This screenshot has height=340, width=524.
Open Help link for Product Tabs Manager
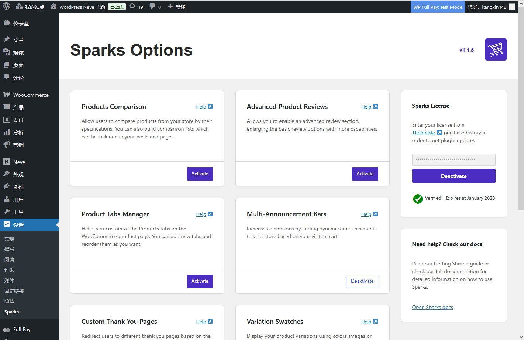click(204, 214)
